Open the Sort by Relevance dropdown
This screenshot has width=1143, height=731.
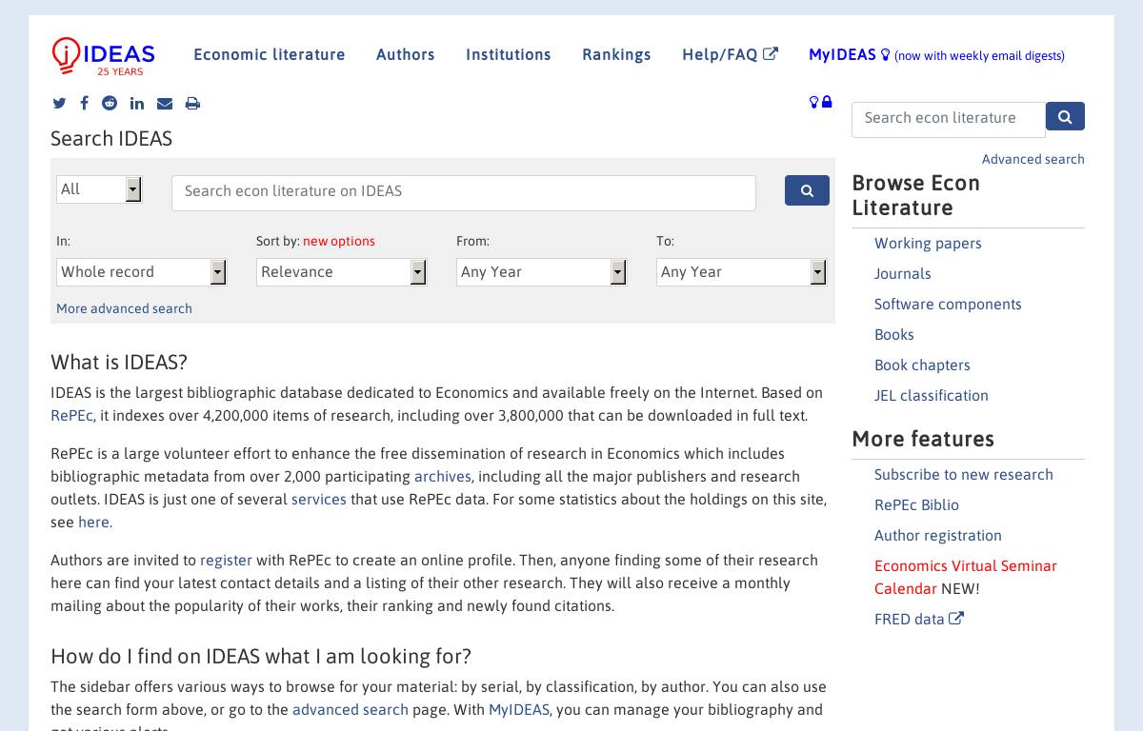click(341, 272)
